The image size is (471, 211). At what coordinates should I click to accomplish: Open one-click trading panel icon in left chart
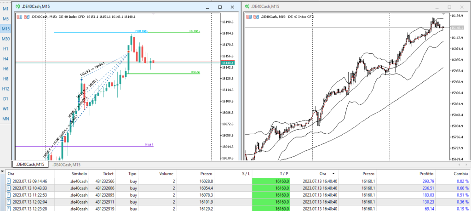coord(26,17)
